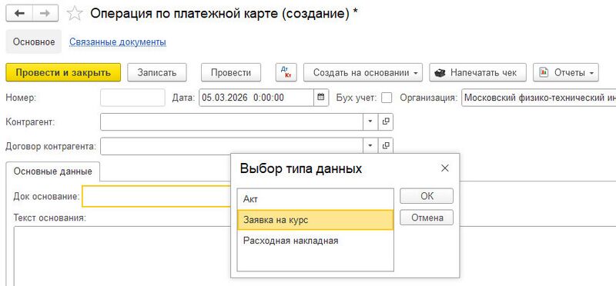This screenshot has width=616, height=286.
Task: Post document with Провести button
Action: click(231, 72)
